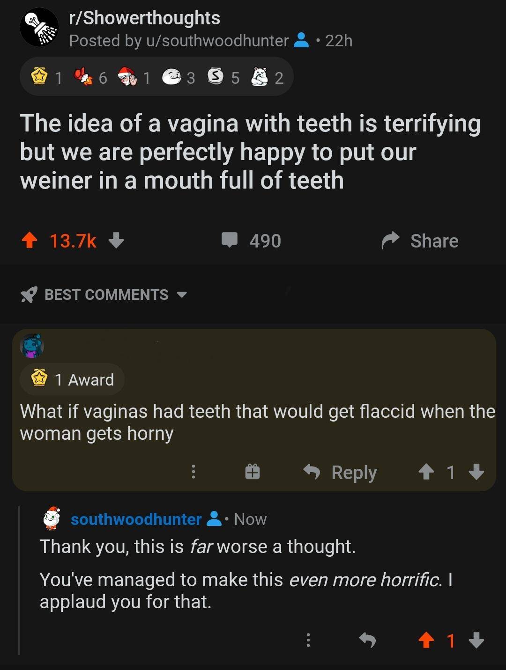Give an award using the gift icon
The image size is (506, 670).
click(x=253, y=472)
